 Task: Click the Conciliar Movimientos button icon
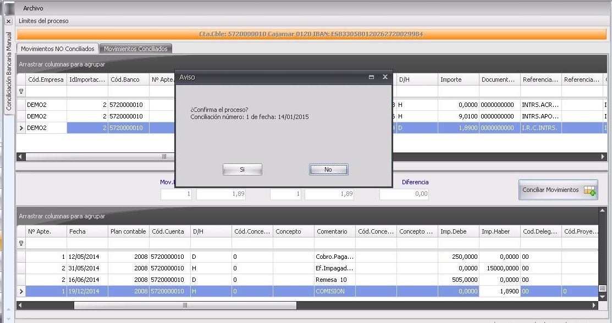coord(589,190)
